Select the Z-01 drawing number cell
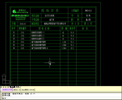This screenshot has height=100, width=122. click(22, 32)
